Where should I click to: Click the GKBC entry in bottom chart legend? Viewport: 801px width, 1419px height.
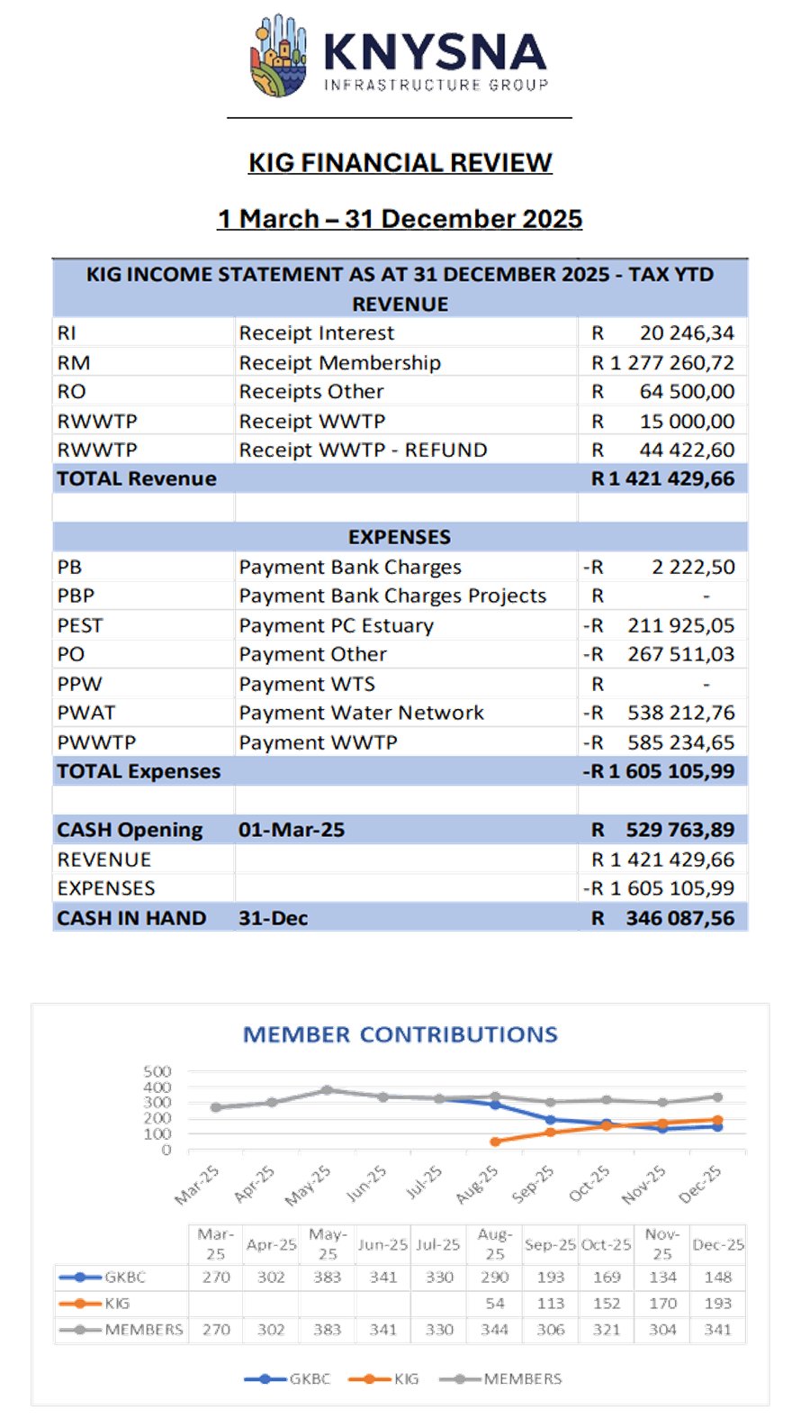pyautogui.click(x=288, y=1378)
